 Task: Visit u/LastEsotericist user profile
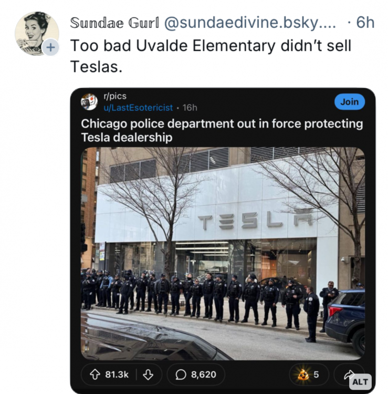pos(138,108)
